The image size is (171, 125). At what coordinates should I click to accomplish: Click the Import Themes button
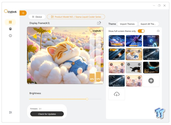127,24
